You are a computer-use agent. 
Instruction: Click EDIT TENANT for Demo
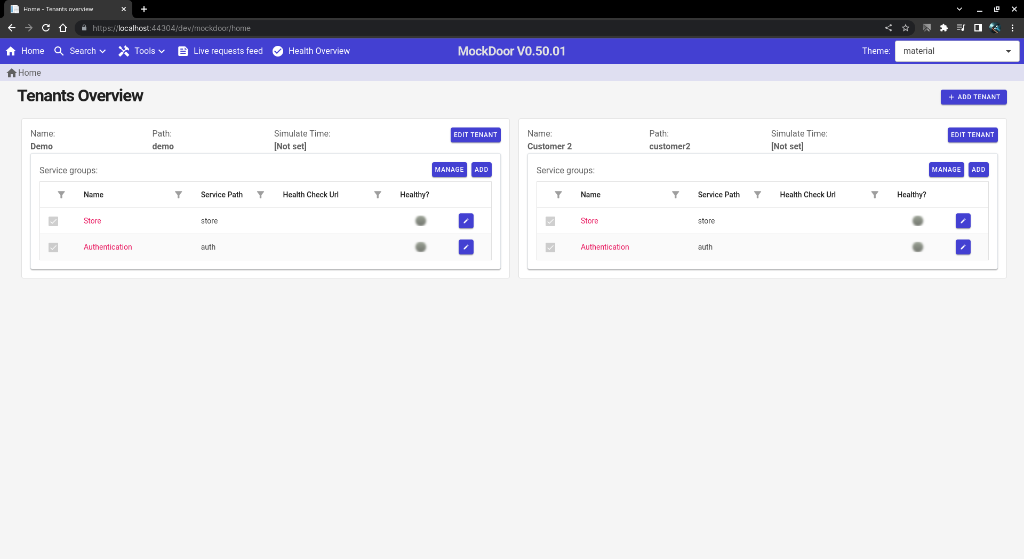(x=476, y=135)
